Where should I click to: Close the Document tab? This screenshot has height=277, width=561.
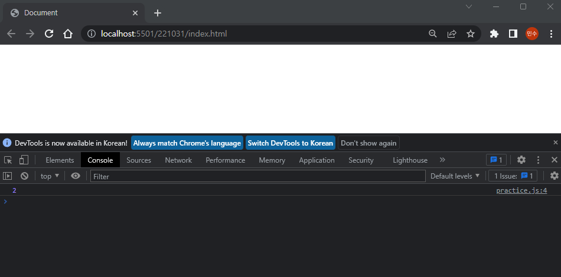tap(135, 13)
